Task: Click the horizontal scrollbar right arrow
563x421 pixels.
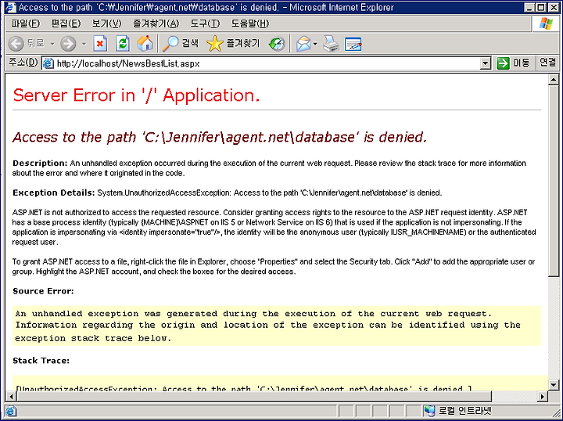Action: click(x=543, y=397)
